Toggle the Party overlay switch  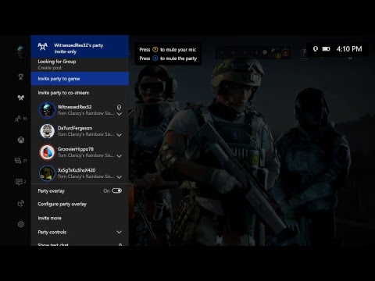coord(116,190)
